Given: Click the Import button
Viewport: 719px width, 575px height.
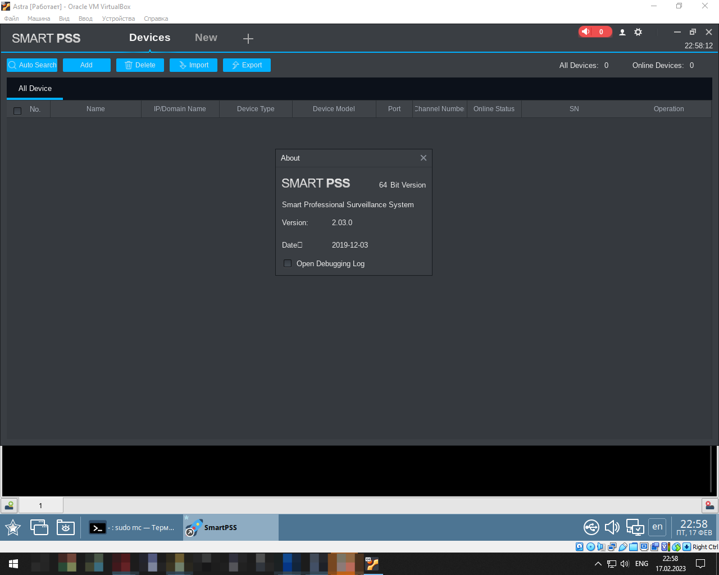Looking at the screenshot, I should click(x=193, y=65).
